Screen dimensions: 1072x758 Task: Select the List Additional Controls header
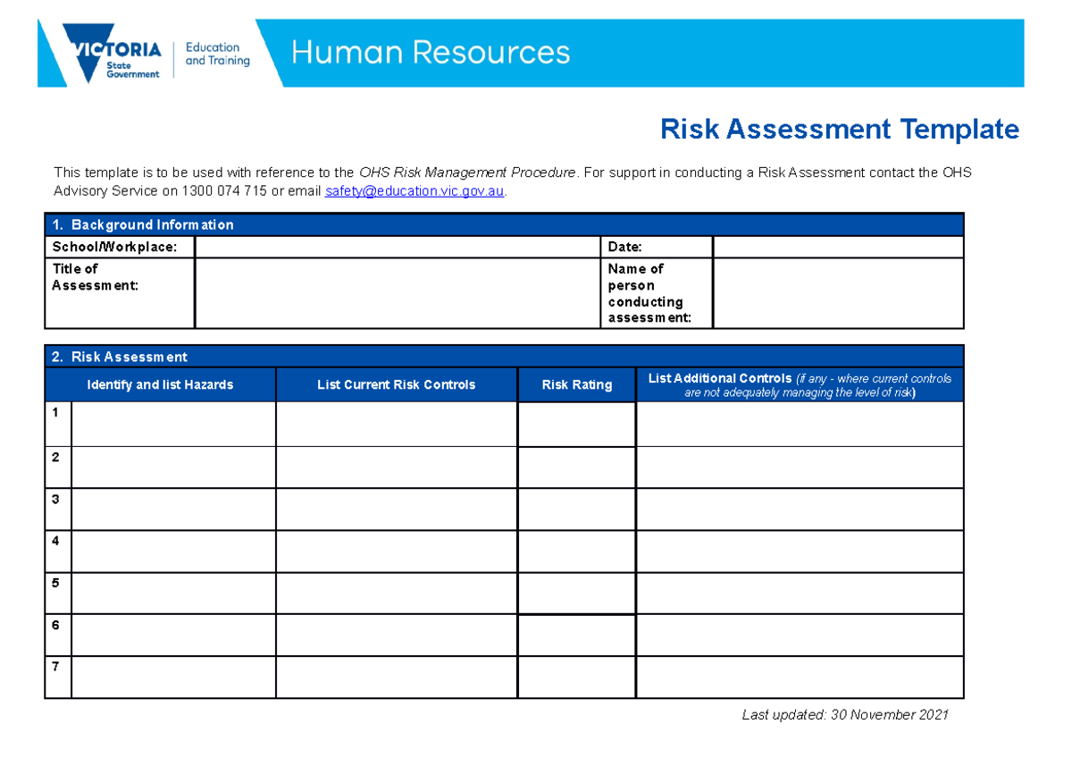799,384
